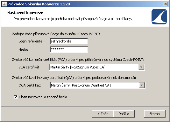This screenshot has height=122, width=170.
Task: Click the Nastavení konverze heading
Action: (25, 13)
